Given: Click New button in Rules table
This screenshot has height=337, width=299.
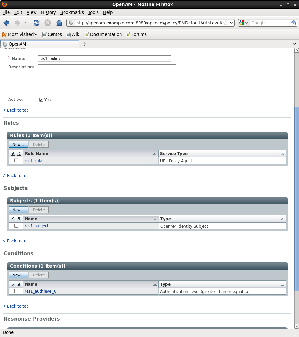Looking at the screenshot, I should pos(18,145).
